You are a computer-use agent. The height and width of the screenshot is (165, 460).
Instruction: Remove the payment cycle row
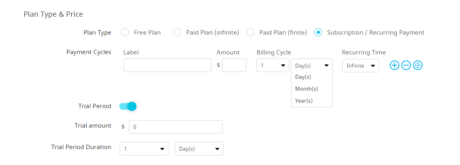(x=406, y=66)
